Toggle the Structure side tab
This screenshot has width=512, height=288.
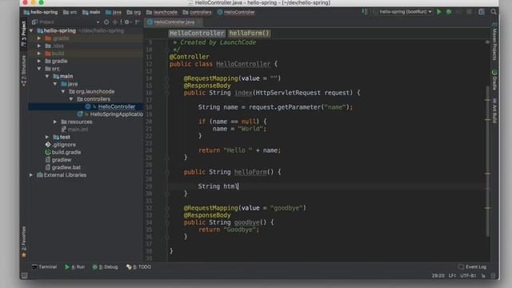[23, 70]
